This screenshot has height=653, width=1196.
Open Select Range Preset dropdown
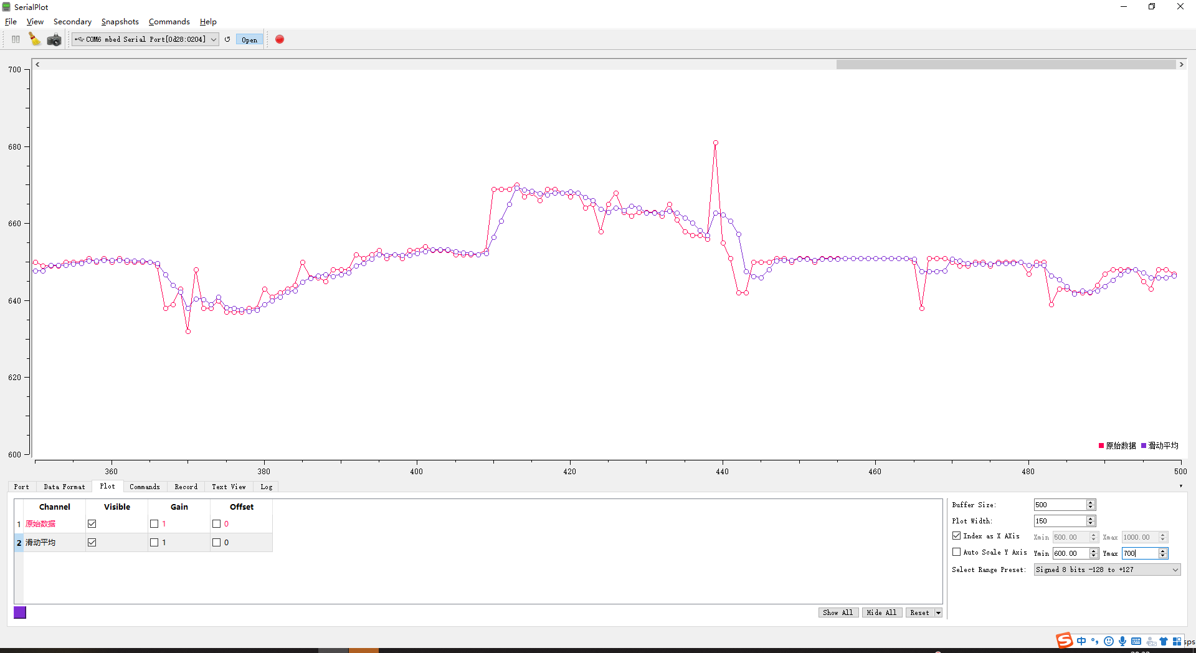click(x=1107, y=570)
